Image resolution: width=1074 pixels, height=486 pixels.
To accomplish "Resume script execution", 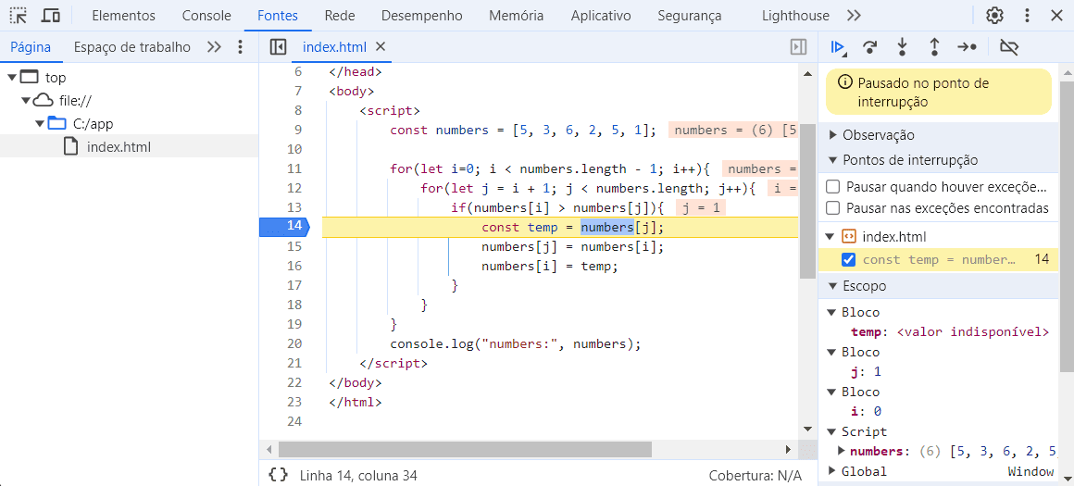I will [x=837, y=47].
